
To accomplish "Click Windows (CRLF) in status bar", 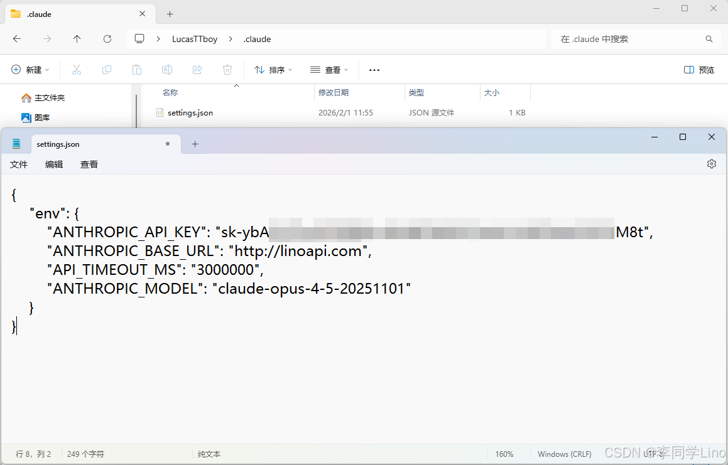I will click(564, 454).
